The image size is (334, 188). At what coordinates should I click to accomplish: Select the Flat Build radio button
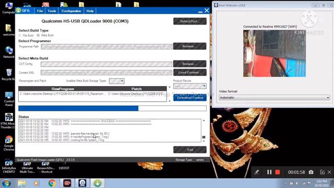pos(20,36)
